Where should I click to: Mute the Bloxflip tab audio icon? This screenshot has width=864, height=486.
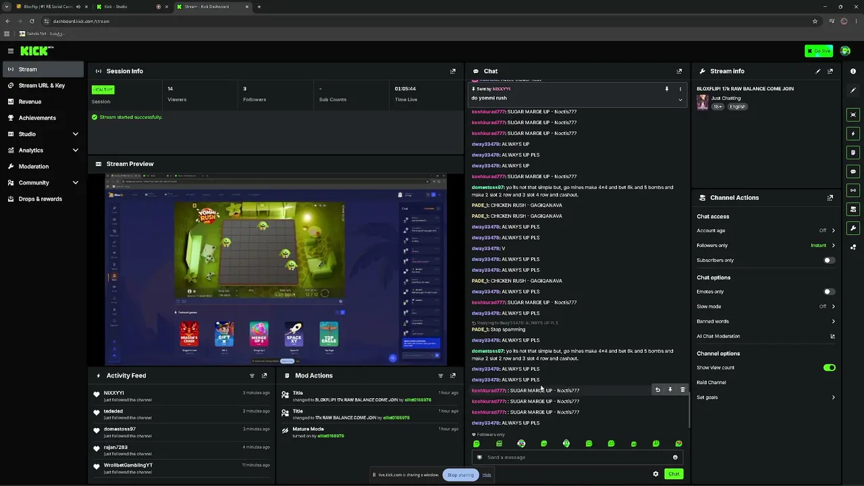click(x=78, y=7)
